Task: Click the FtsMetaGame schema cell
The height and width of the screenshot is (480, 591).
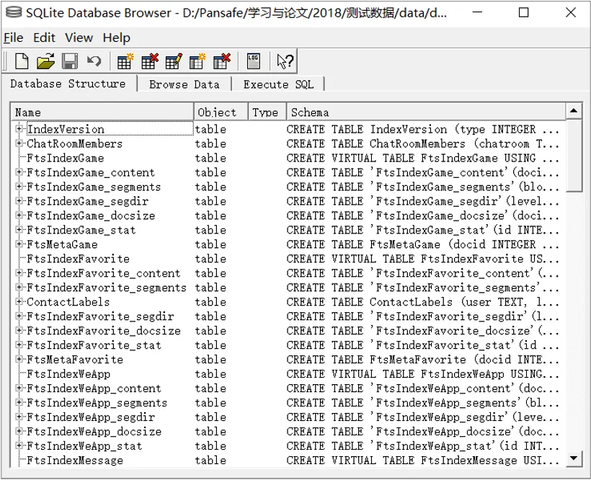Action: point(422,244)
